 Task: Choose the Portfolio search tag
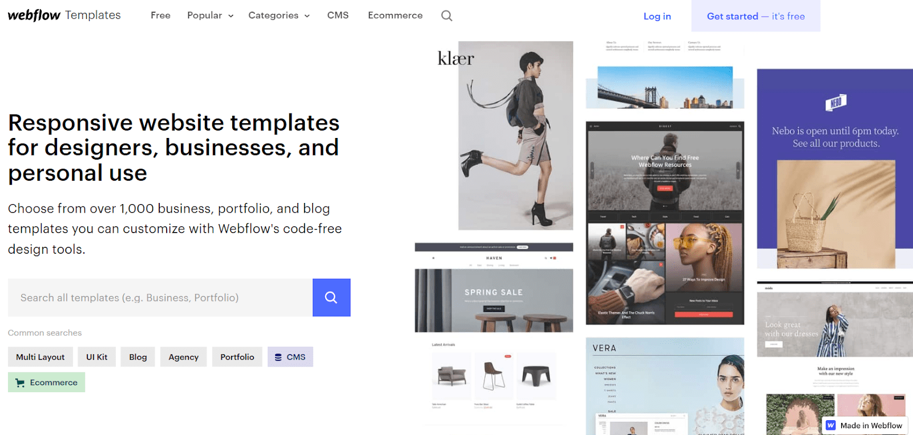click(237, 357)
